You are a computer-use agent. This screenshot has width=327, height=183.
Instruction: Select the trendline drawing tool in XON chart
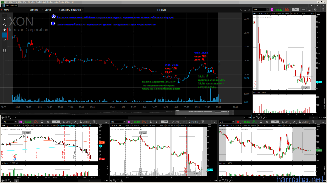click(4, 35)
